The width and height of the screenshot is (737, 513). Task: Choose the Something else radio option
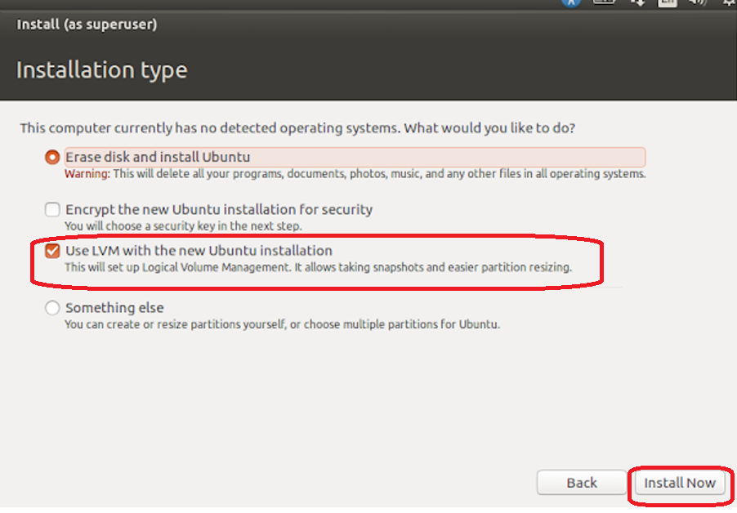click(52, 308)
